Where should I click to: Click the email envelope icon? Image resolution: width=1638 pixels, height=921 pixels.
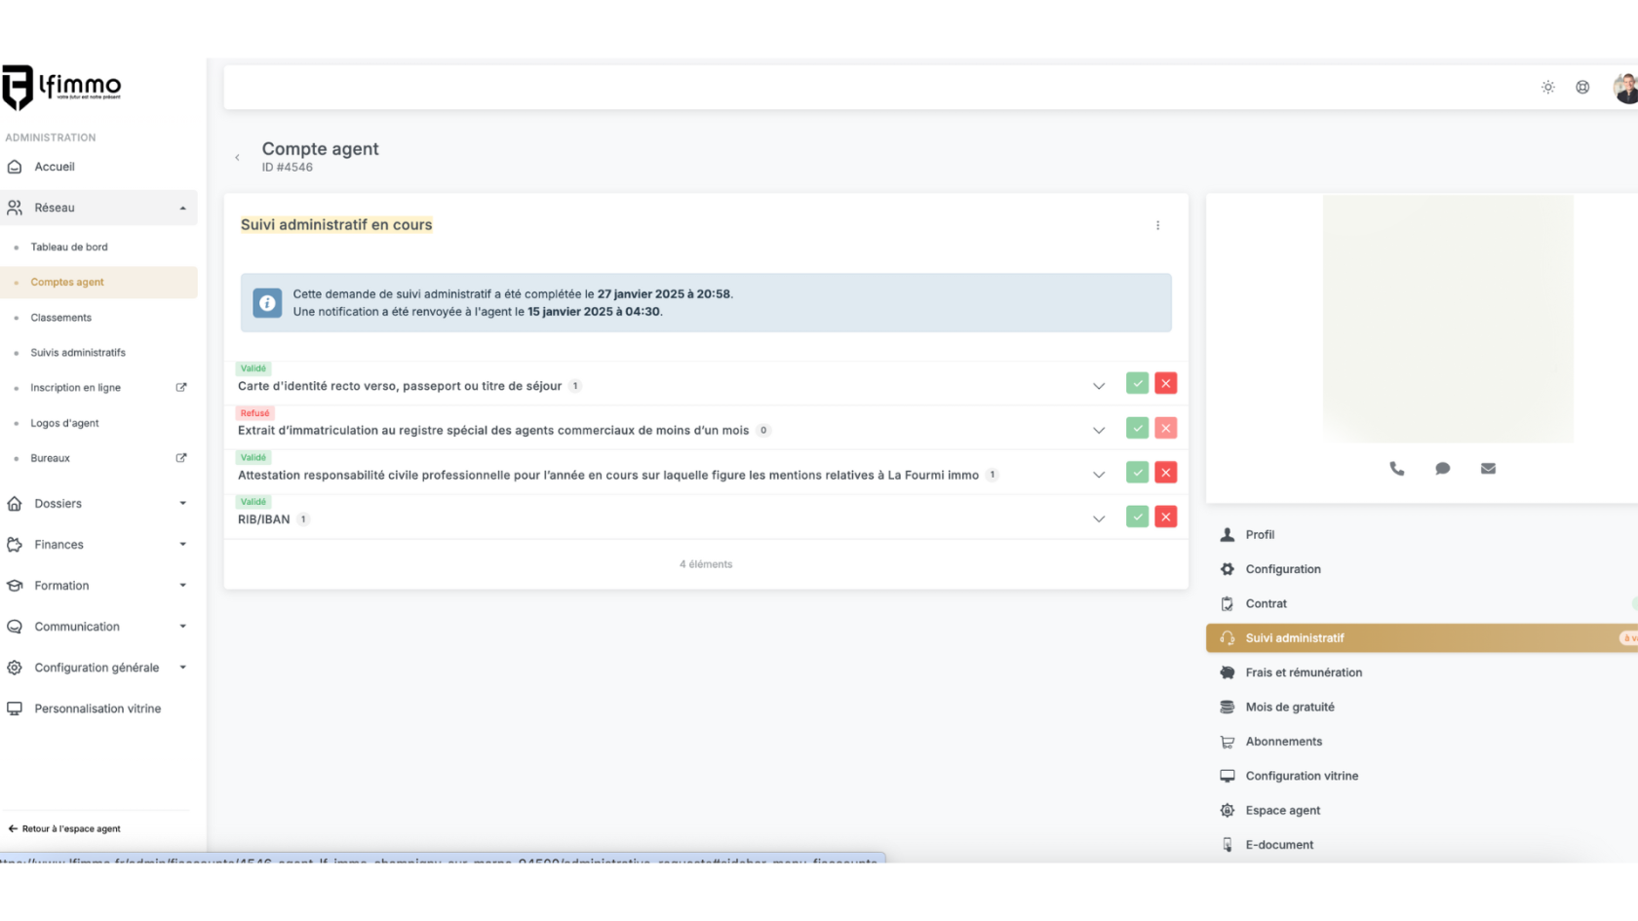(1488, 469)
